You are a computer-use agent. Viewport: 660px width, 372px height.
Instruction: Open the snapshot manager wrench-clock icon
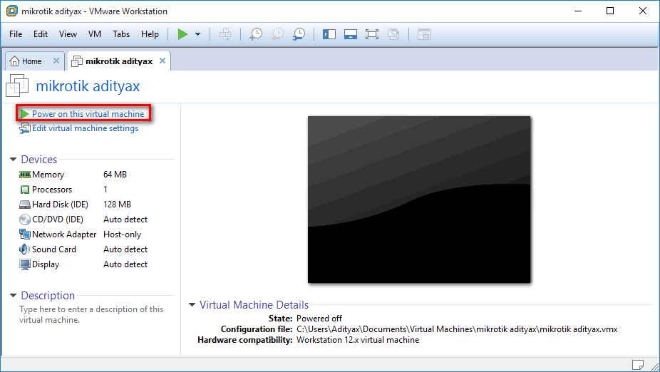pos(299,34)
